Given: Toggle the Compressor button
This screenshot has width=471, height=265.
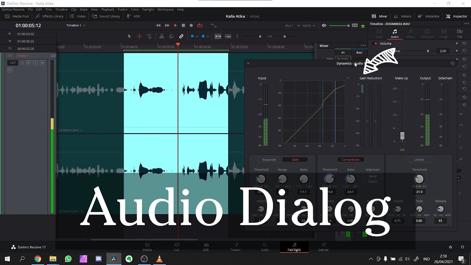Looking at the screenshot, I should click(351, 160).
